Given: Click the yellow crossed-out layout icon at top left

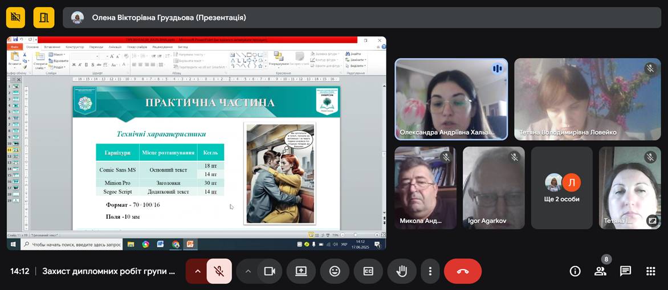Looking at the screenshot, I should tap(16, 18).
